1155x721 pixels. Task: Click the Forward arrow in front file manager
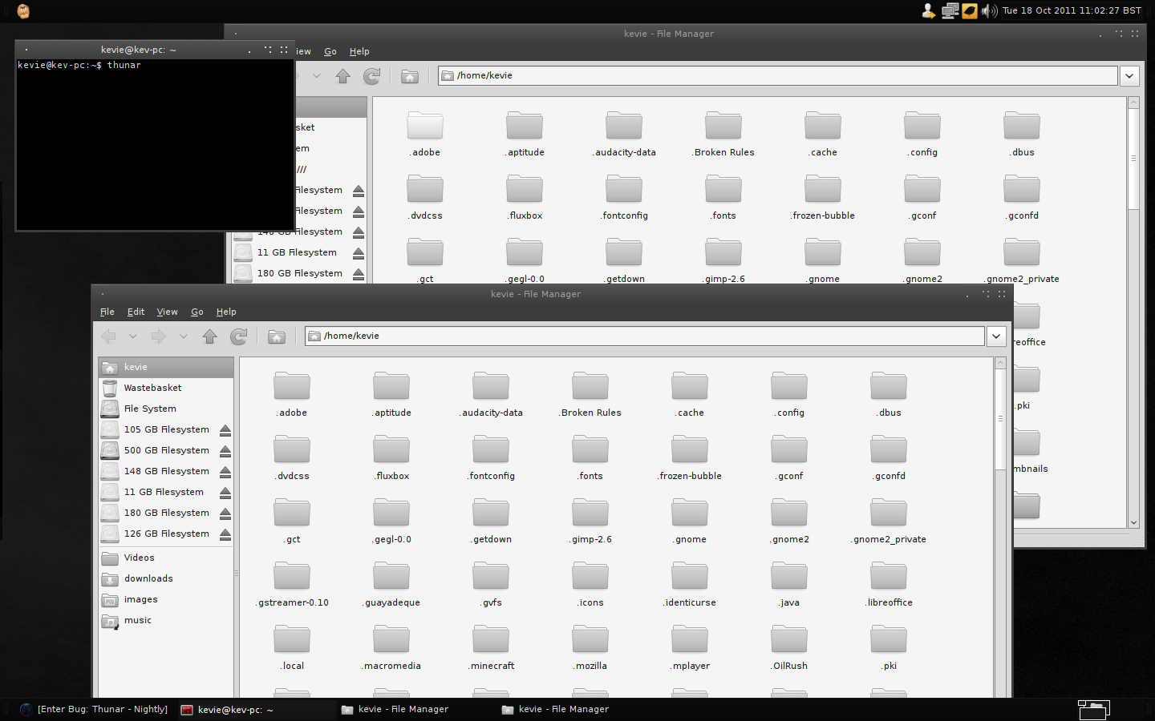[159, 336]
